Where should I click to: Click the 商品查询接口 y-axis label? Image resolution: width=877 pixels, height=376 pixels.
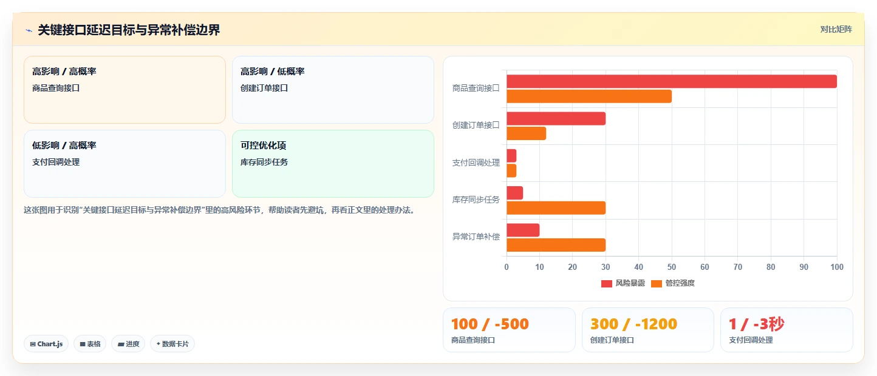[476, 88]
